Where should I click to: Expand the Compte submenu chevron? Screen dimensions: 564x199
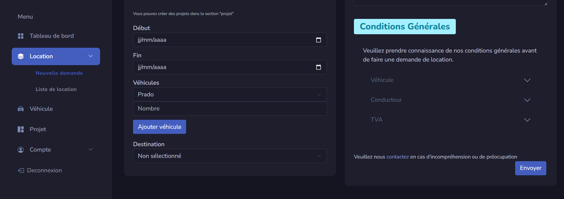click(x=91, y=149)
